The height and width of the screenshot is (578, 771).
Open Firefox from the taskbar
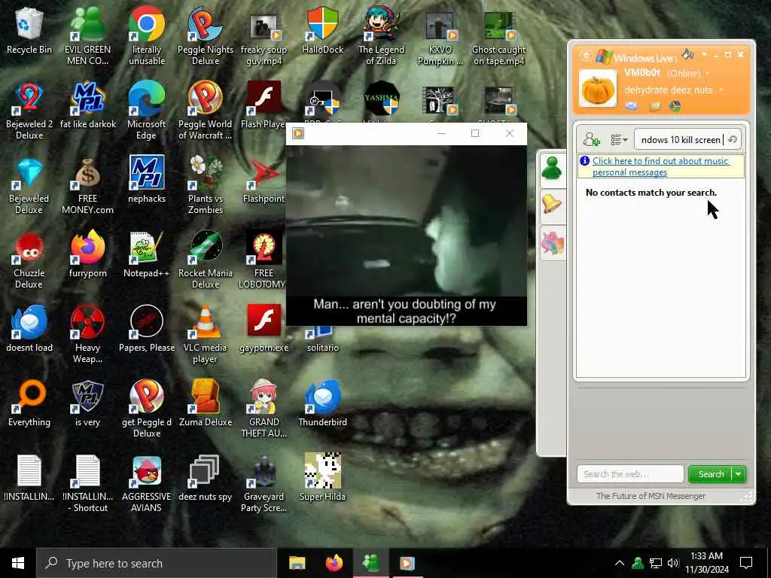click(x=334, y=563)
